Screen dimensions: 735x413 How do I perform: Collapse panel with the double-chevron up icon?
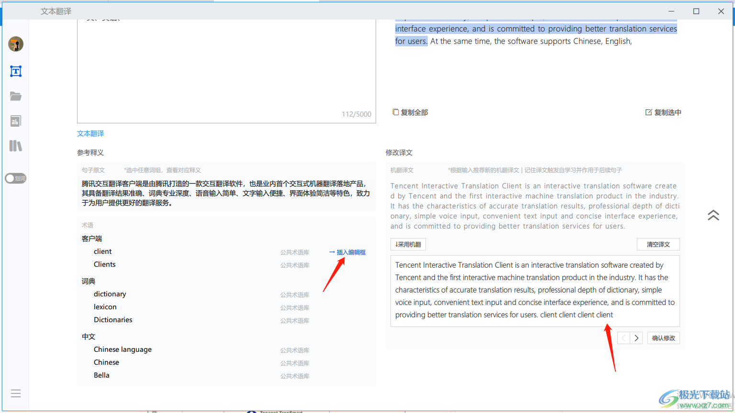713,215
